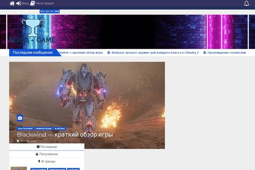The image size is (255, 170).
Task: Switch to the Популярное tab
Action: tap(47, 154)
